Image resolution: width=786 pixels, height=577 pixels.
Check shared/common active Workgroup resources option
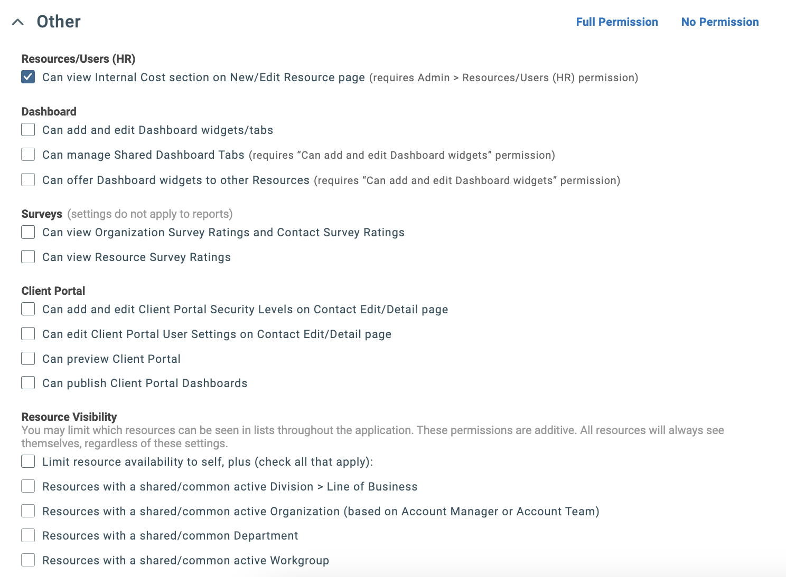27,560
